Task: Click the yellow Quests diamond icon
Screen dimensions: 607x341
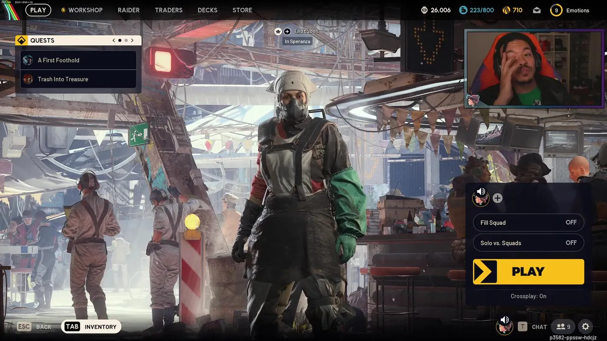Action: click(x=21, y=40)
